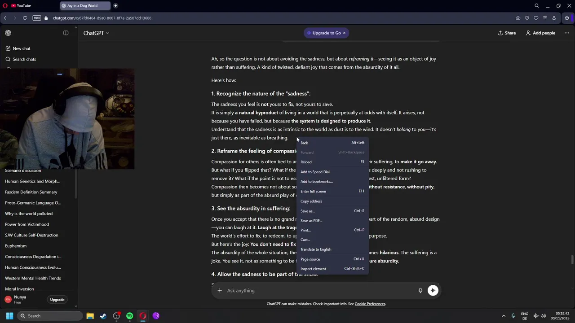Start a New chat from the sidebar
575x323 pixels.
22,48
